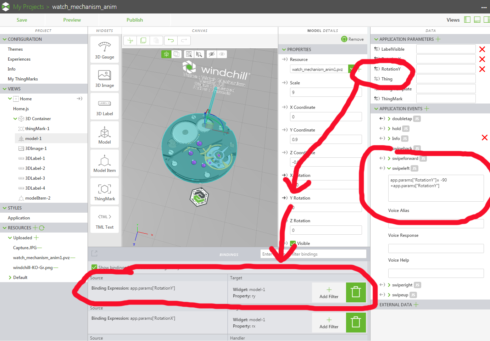Add Filter to the RotationY binding
Screen dimensions: 490x341
(329, 293)
